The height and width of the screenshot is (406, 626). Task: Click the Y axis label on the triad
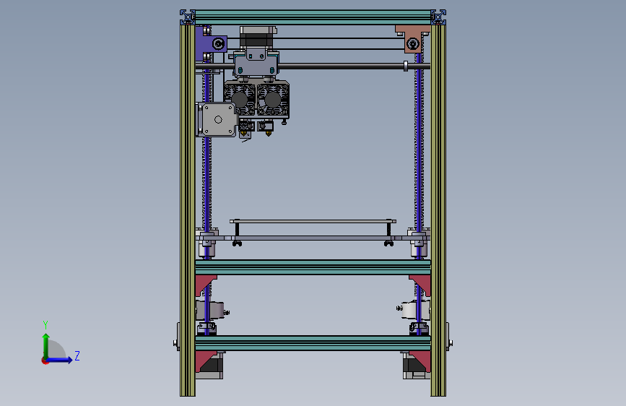[45, 325]
